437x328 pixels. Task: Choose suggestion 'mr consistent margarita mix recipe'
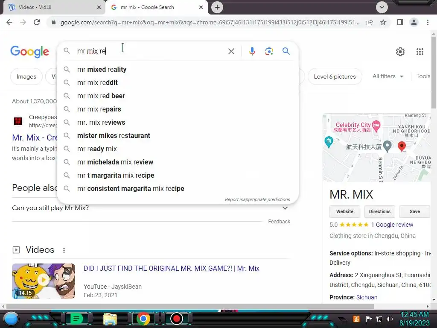(178, 188)
